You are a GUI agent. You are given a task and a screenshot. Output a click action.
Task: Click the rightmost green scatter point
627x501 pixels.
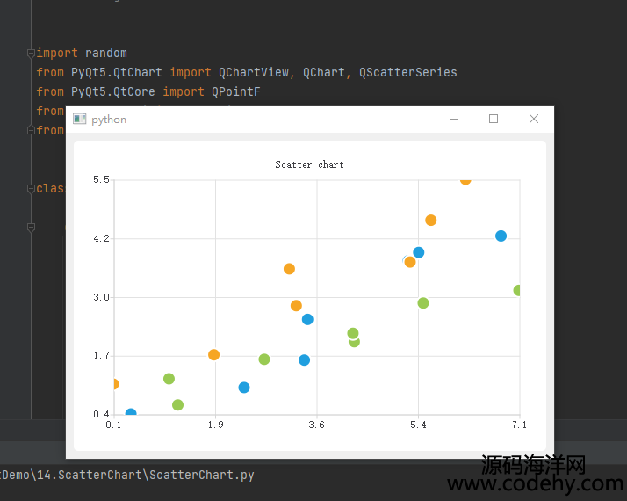(x=518, y=290)
